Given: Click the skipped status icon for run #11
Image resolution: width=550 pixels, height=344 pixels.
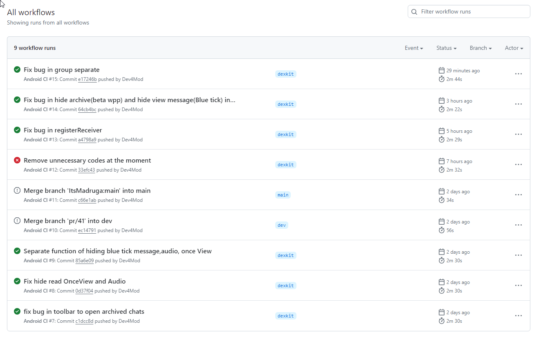Looking at the screenshot, I should (17, 190).
